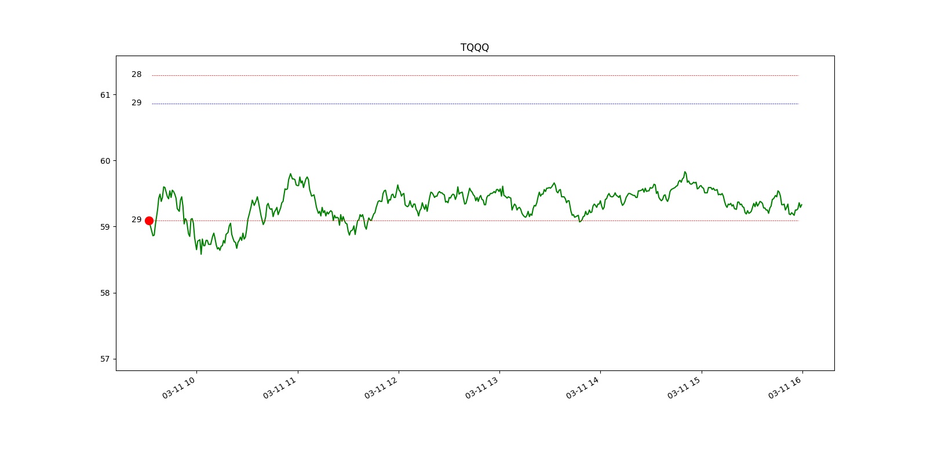Click the x-axis label 03-11 14
Viewport: 927px width, 463px height.
tap(583, 388)
